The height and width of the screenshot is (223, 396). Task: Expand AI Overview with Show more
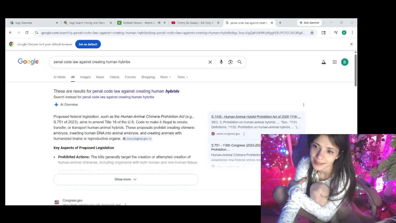point(126,179)
